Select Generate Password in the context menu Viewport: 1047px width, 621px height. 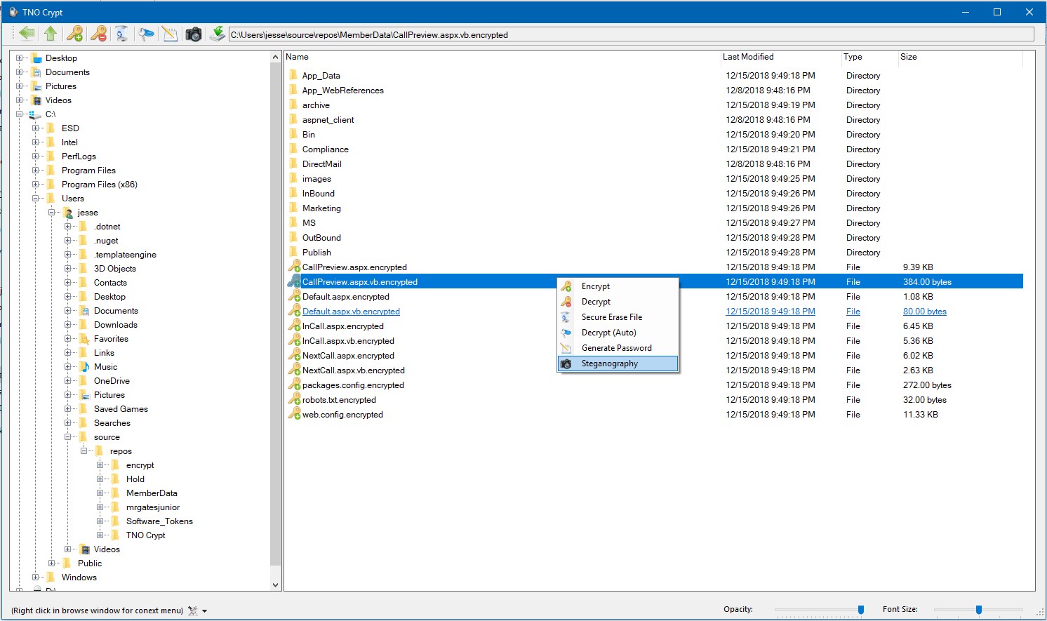pyautogui.click(x=617, y=347)
